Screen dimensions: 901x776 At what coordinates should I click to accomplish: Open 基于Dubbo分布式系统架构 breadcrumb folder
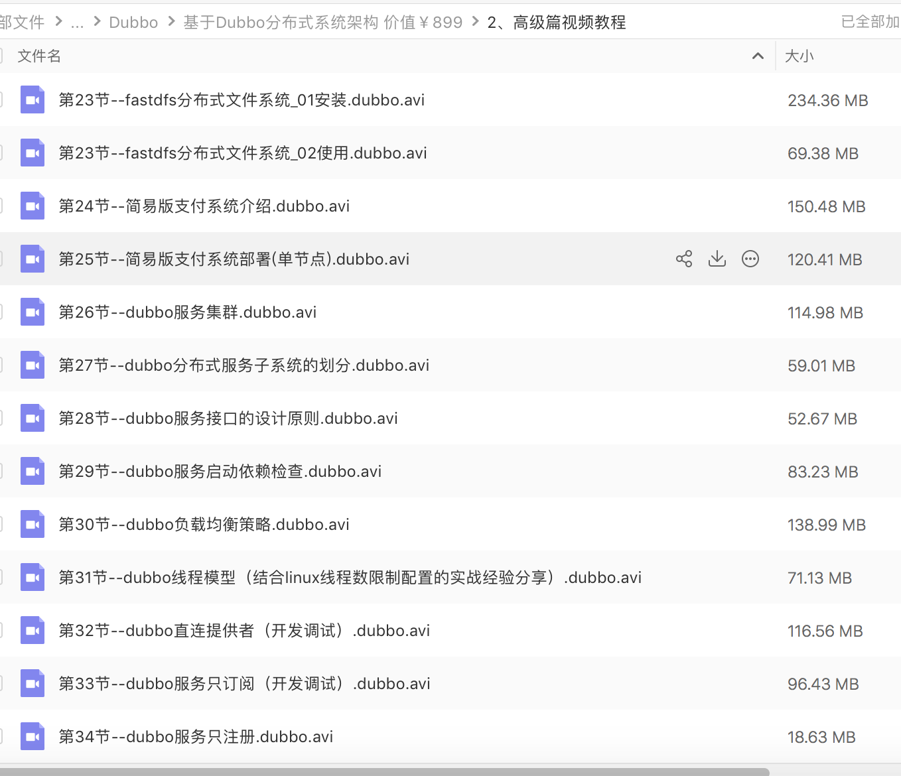[322, 23]
